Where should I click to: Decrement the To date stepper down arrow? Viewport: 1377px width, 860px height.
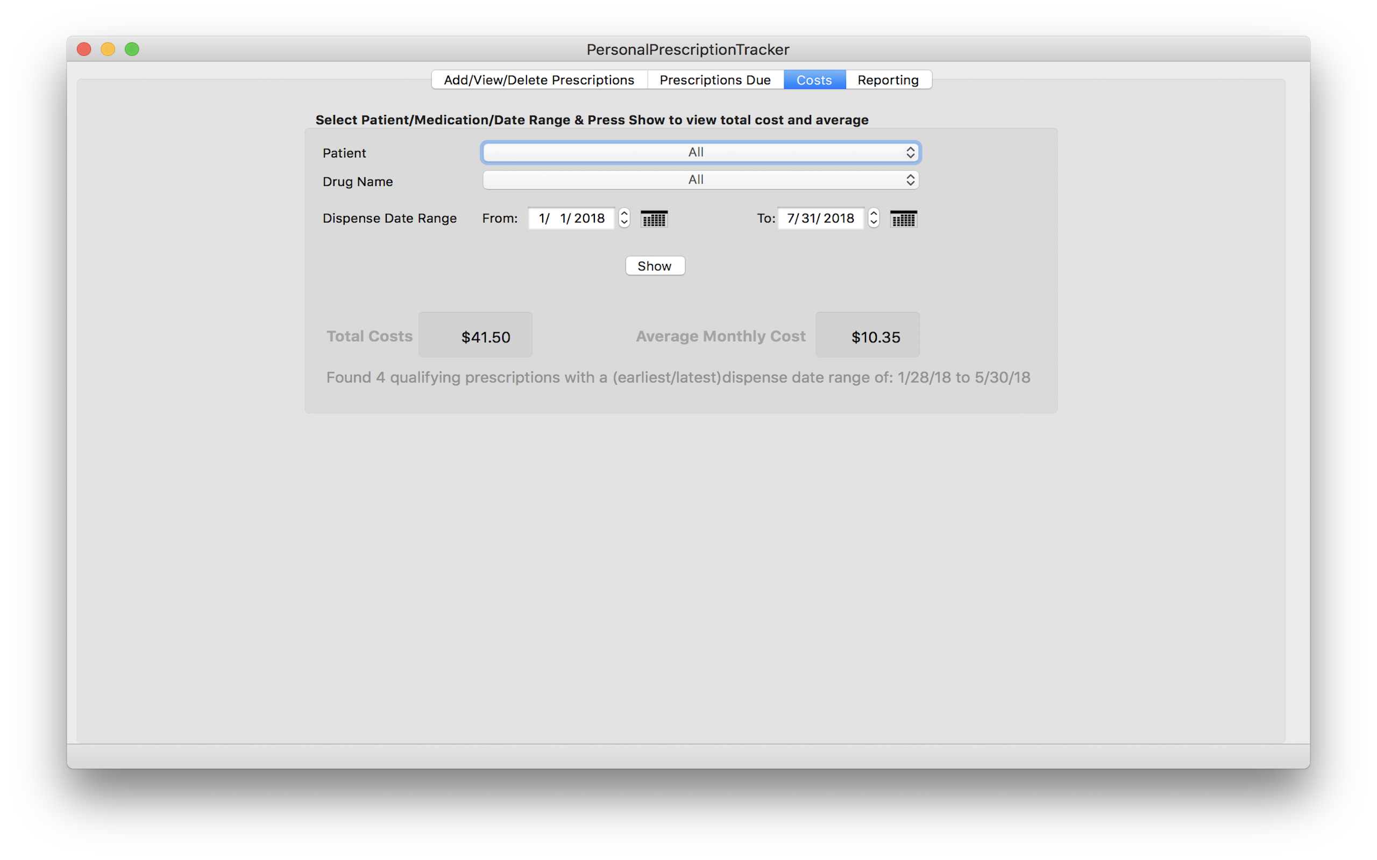[874, 223]
